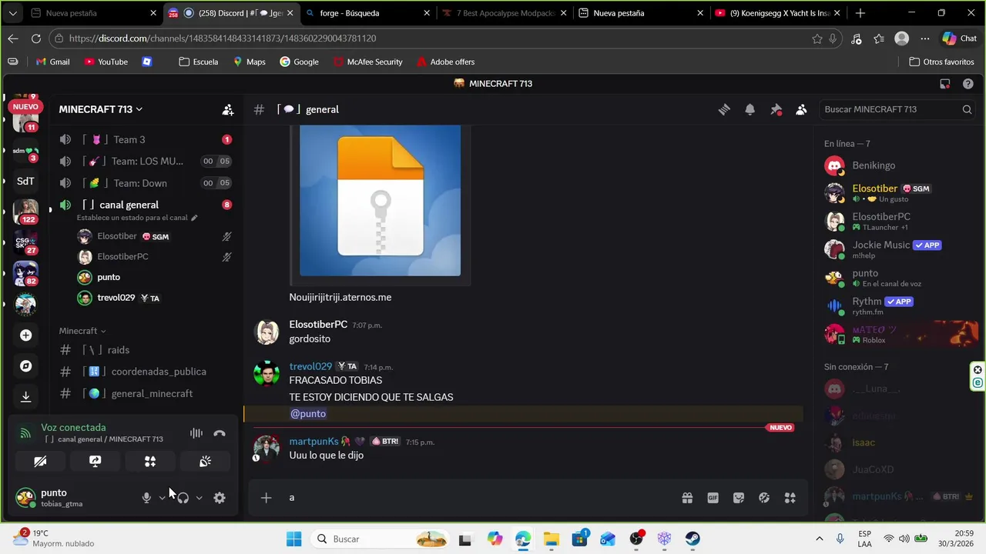This screenshot has height=554, width=986.
Task: Switch to the 'forge - Búsqueda' browser tab
Action: coord(367,13)
